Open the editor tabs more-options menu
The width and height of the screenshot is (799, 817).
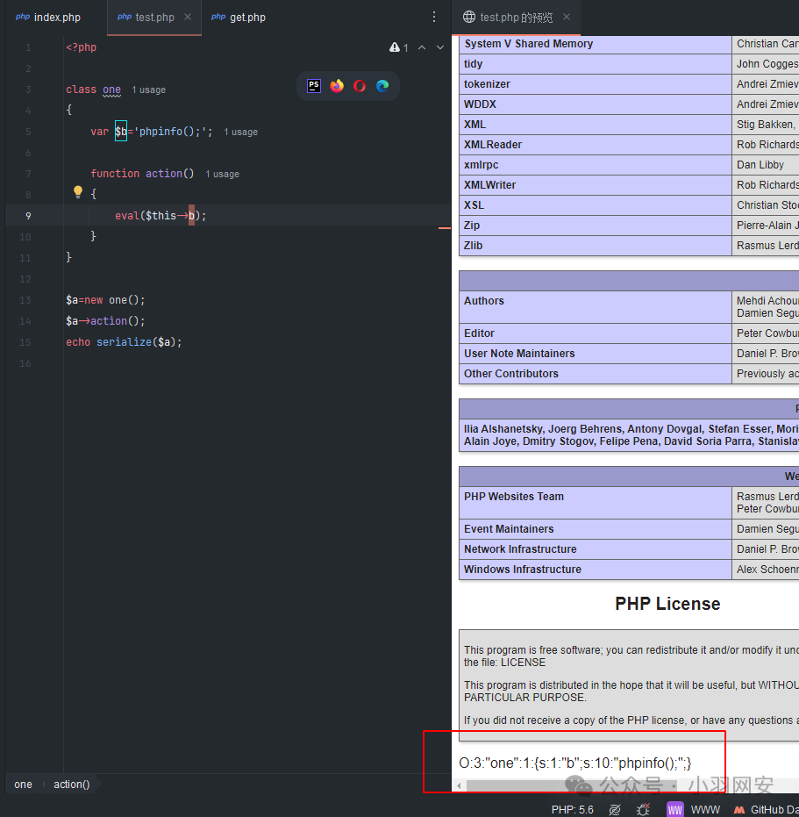434,18
